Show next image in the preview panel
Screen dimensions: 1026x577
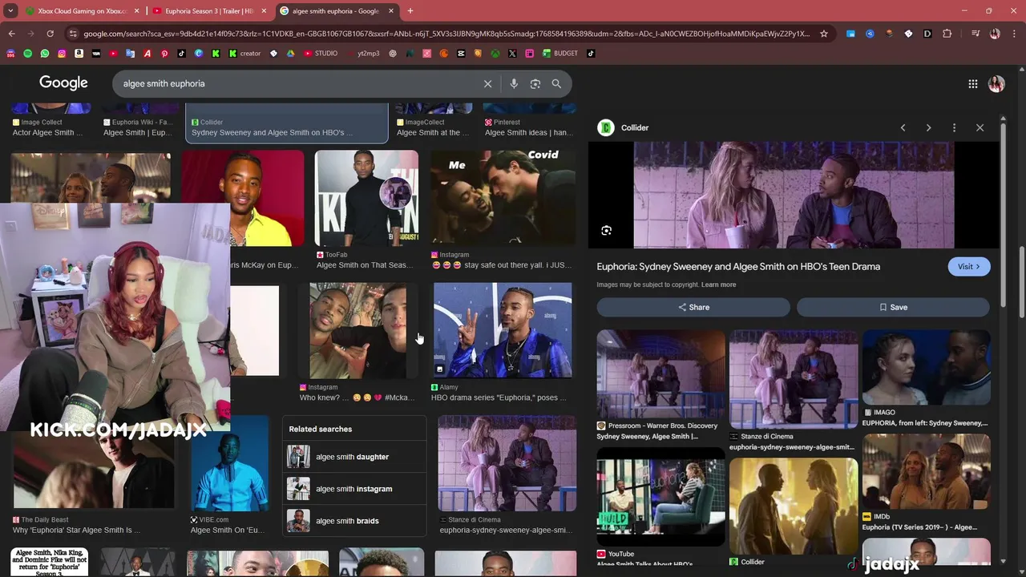[928, 127]
